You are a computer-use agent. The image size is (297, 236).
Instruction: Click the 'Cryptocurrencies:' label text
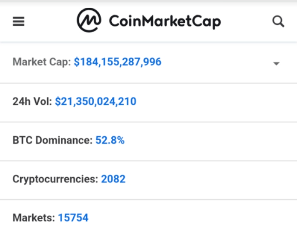click(55, 179)
